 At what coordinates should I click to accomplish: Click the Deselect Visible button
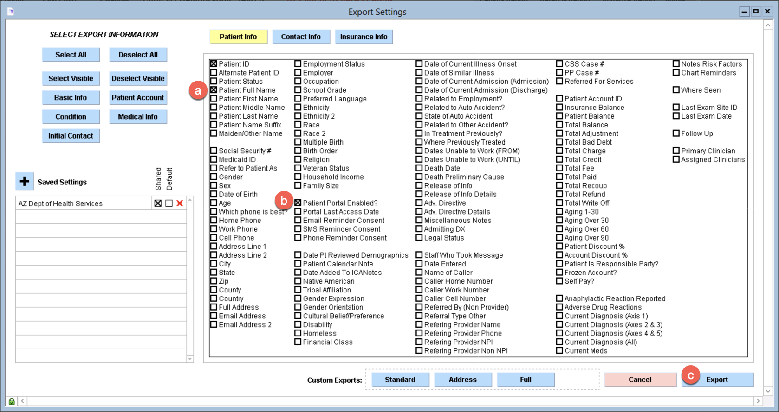138,78
